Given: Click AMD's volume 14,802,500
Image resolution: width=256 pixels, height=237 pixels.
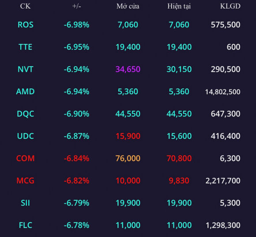Looking at the screenshot, I should [223, 92].
